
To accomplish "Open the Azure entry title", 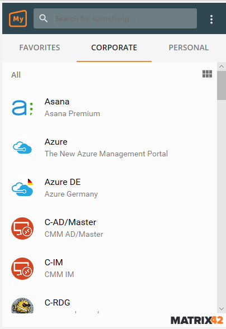I will (56, 142).
